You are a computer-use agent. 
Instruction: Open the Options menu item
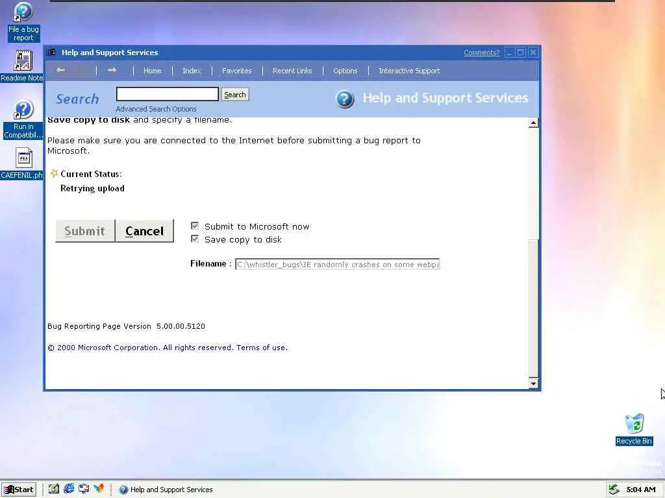click(x=345, y=71)
